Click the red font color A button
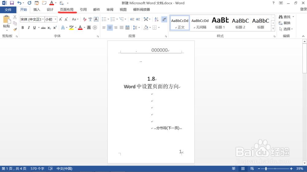Viewport: 307px width, 172px height. 80,28
